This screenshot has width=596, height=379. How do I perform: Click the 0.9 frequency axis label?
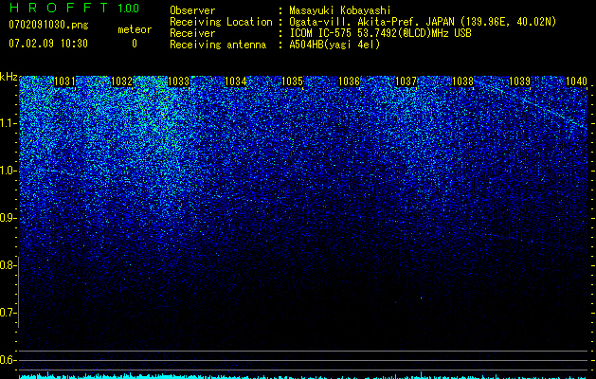tap(8, 218)
